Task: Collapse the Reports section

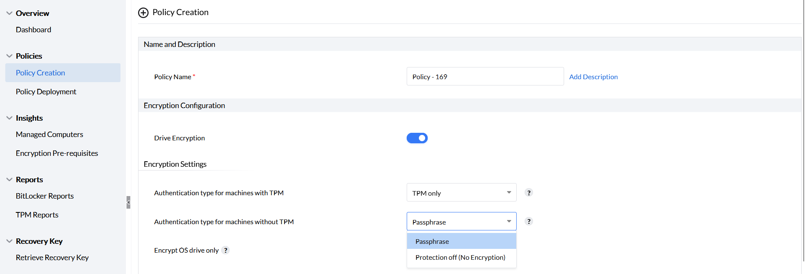Action: [x=9, y=180]
